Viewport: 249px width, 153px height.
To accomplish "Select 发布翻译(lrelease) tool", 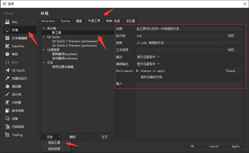I will click(65, 58).
